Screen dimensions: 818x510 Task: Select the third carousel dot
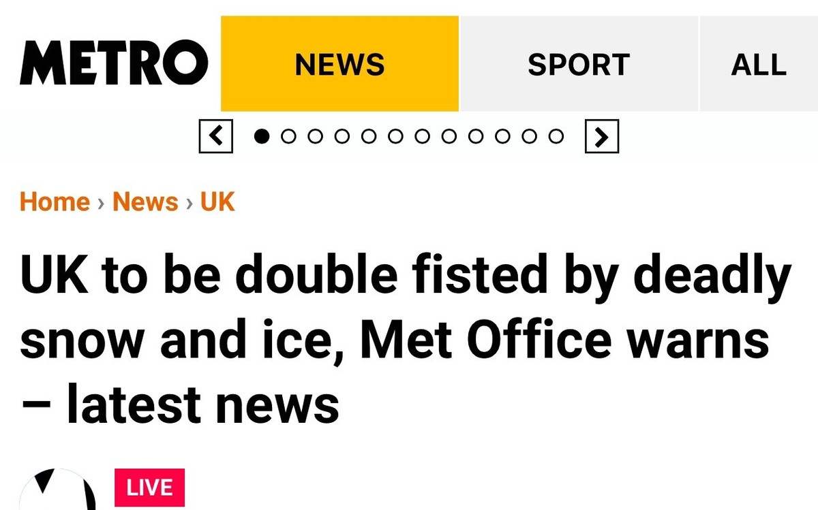click(x=315, y=137)
